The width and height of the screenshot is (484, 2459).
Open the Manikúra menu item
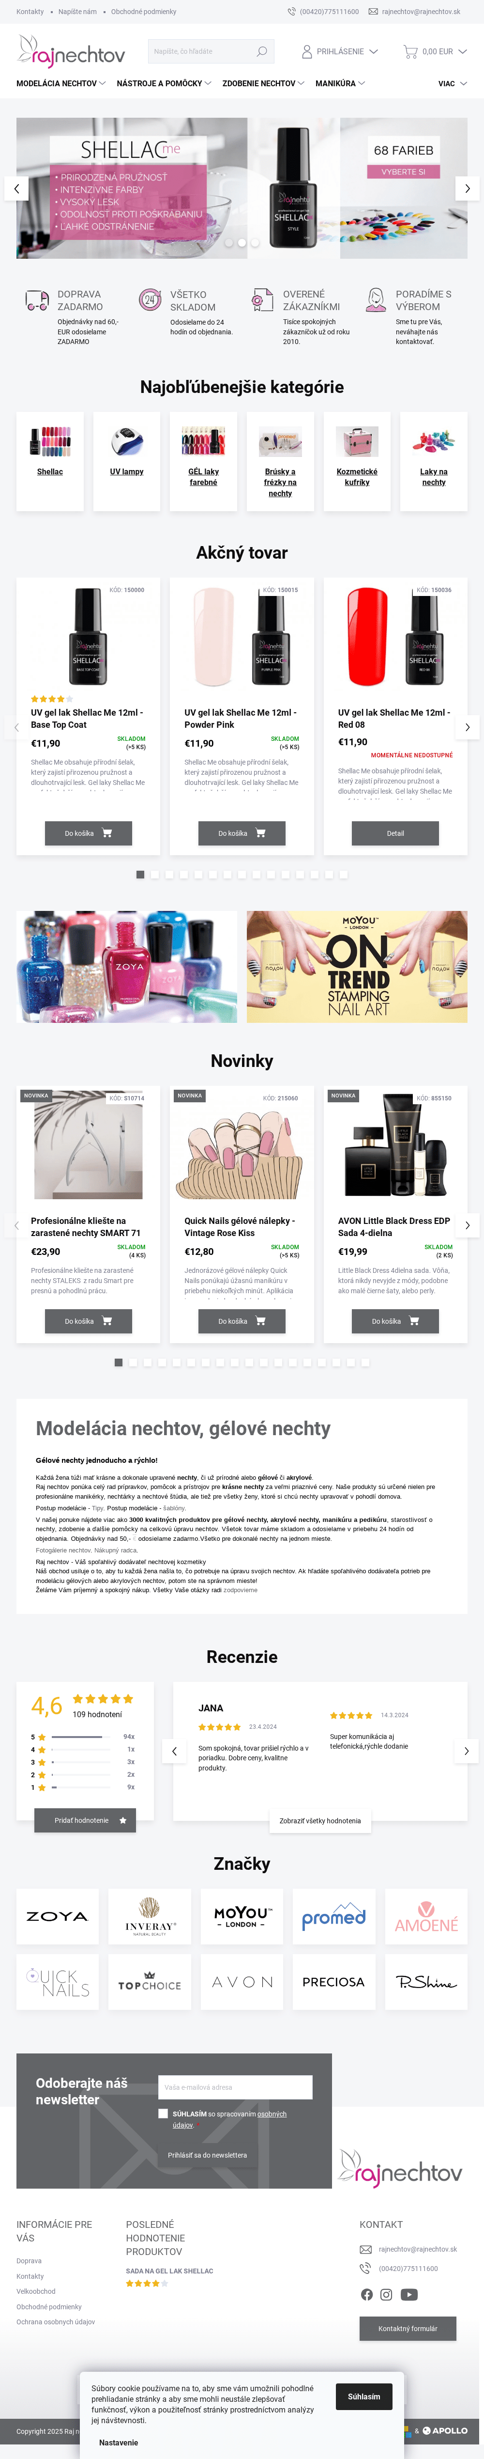click(340, 84)
